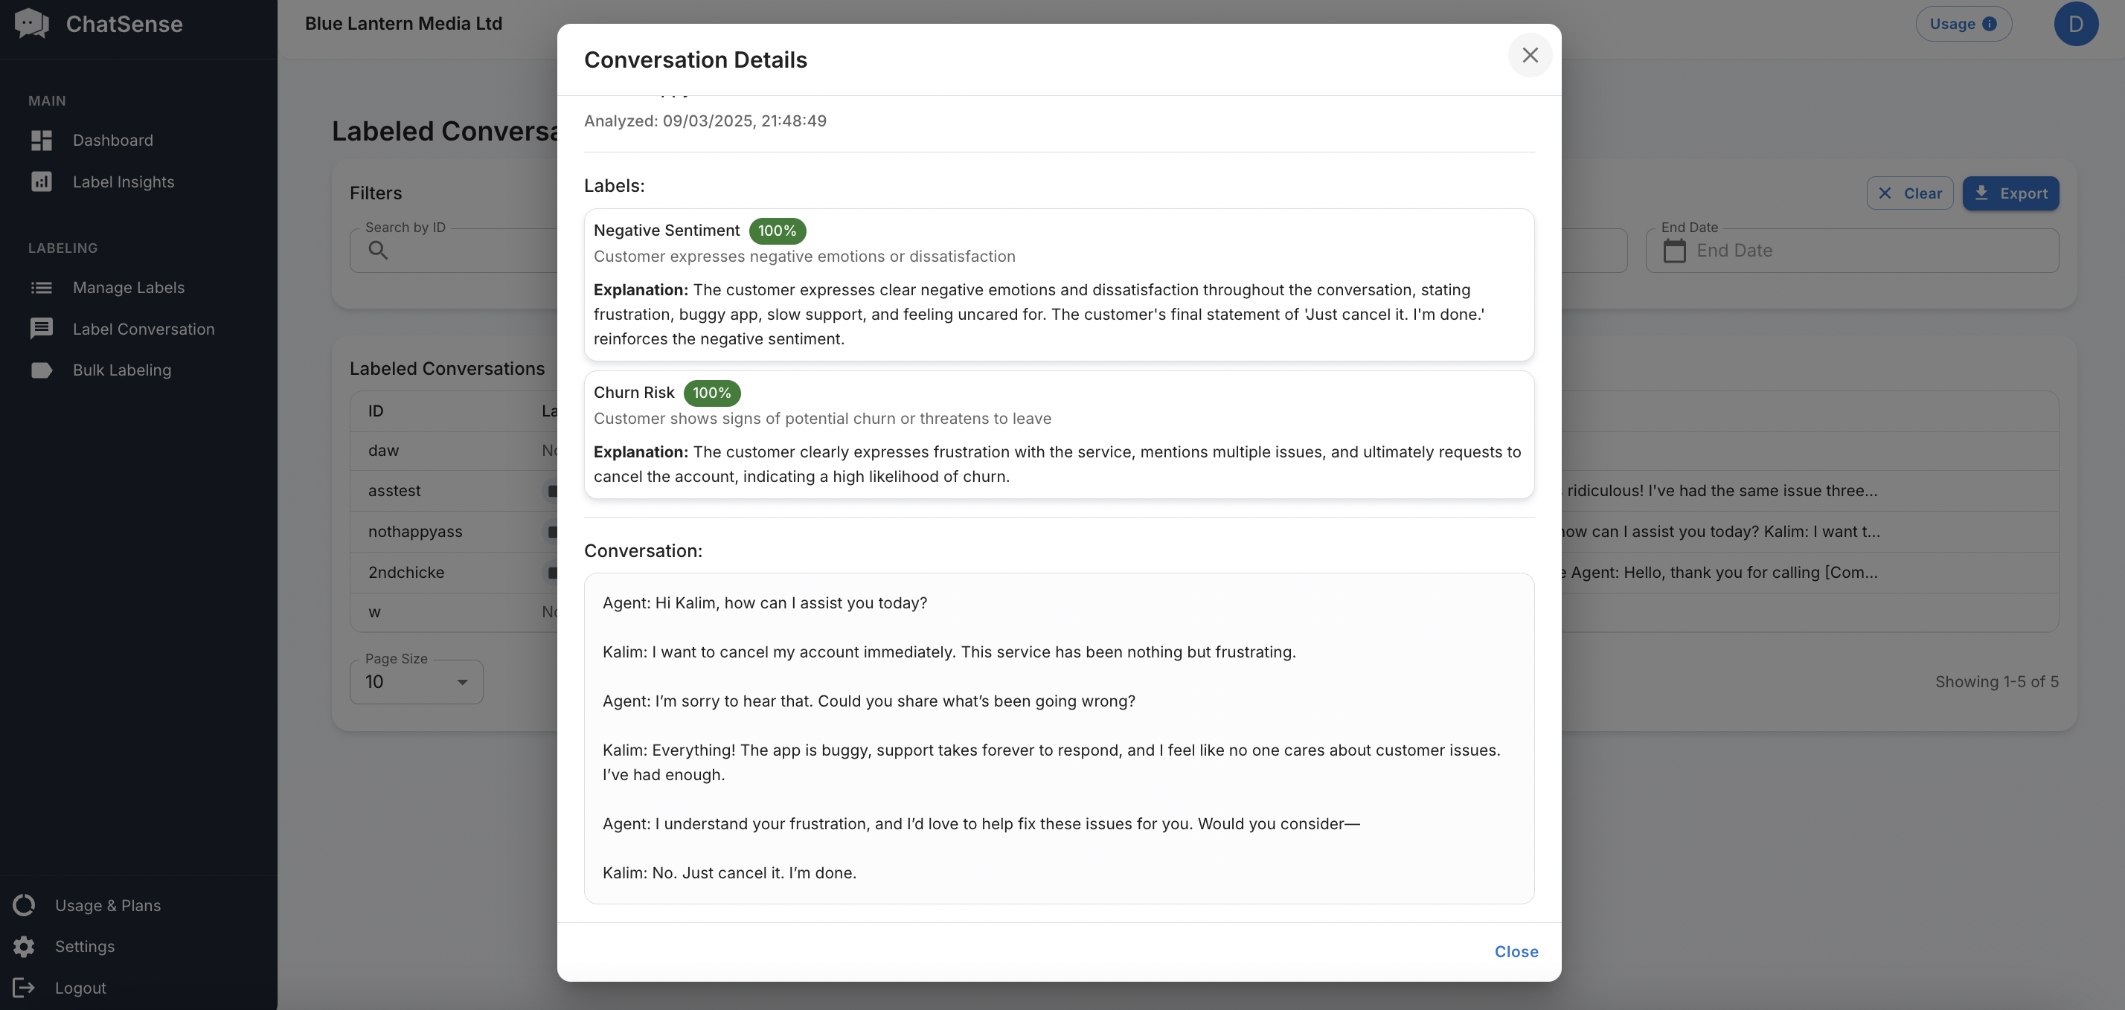Click the End Date input field
Screen dimensions: 2125x1010
click(x=1865, y=251)
